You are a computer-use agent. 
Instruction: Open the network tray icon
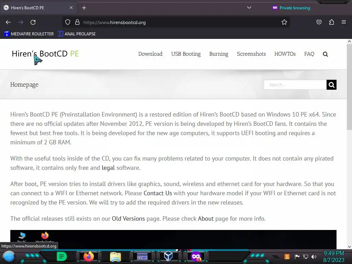coord(306,256)
